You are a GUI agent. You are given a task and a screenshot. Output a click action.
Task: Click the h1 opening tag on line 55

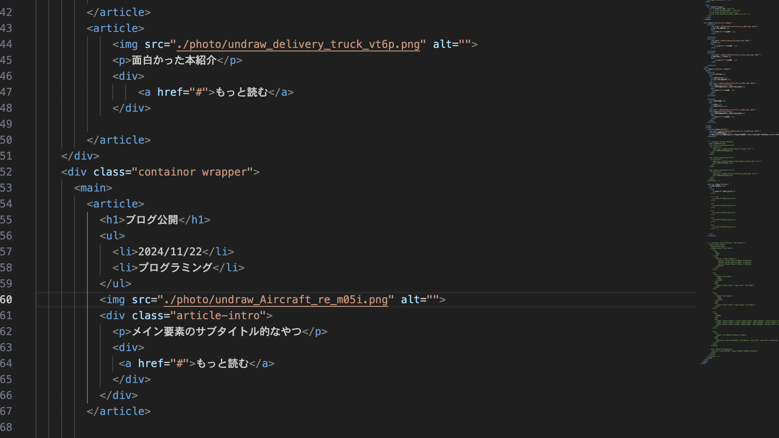(x=112, y=220)
